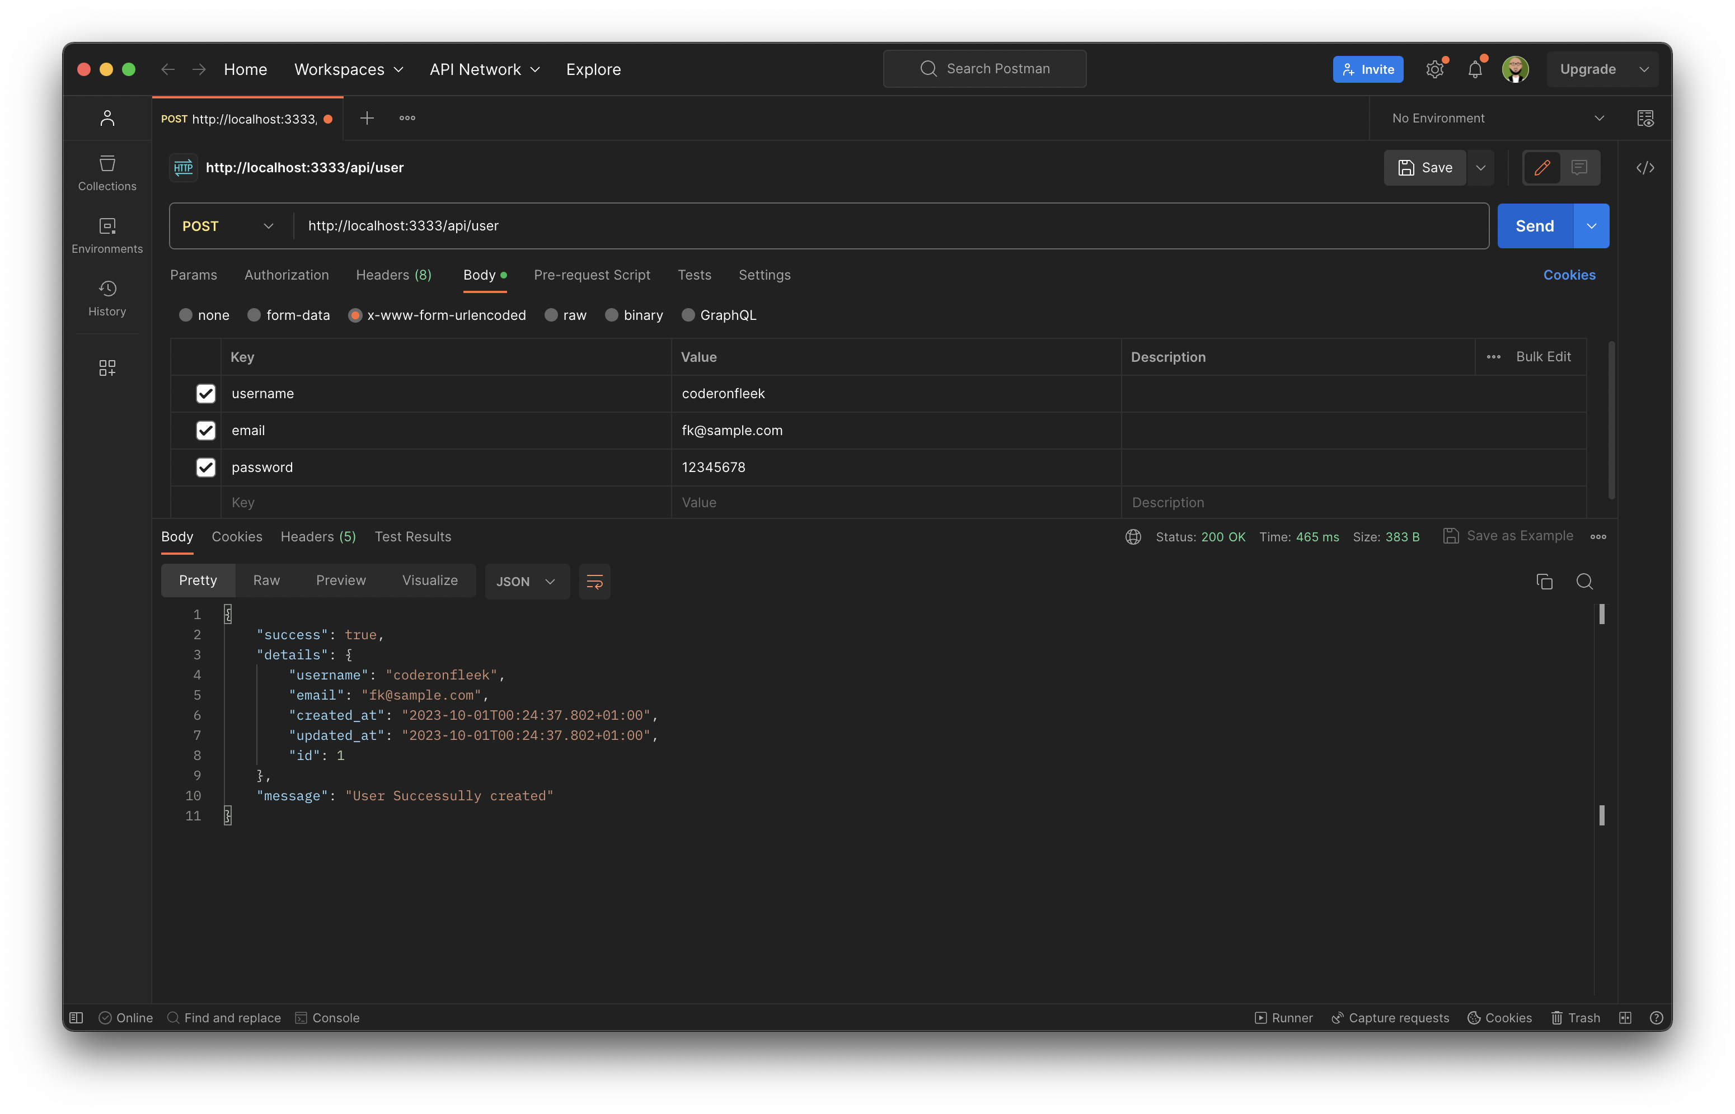
Task: Click the body params table scrollbar
Action: [x=1611, y=419]
